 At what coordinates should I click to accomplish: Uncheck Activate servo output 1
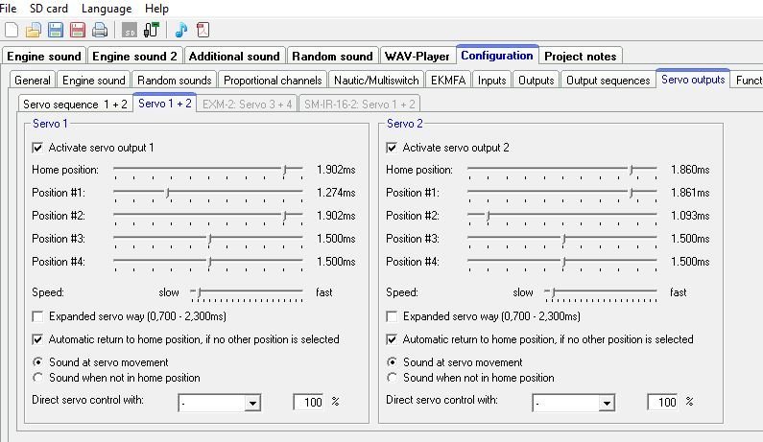[x=38, y=148]
